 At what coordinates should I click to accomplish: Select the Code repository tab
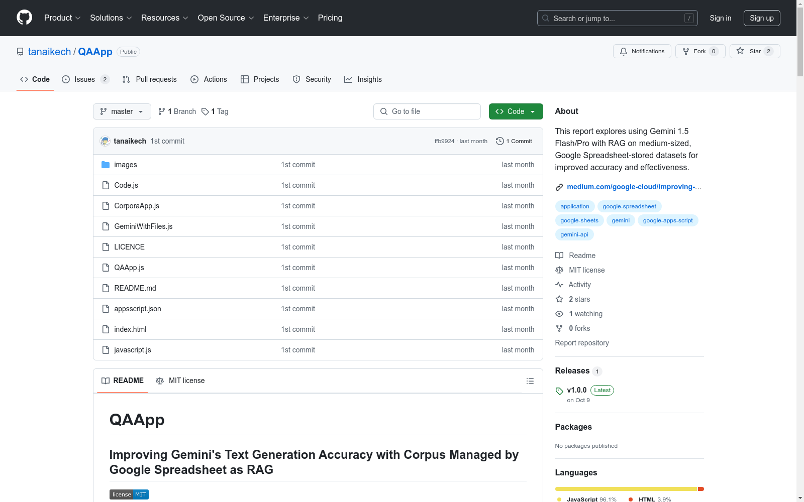(35, 79)
